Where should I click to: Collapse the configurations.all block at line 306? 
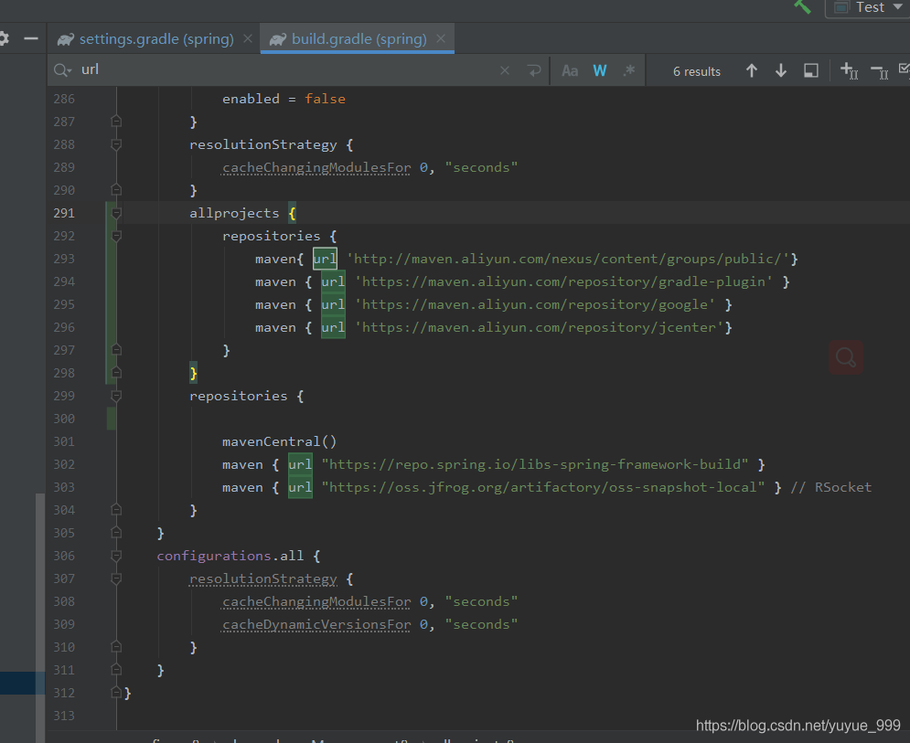(116, 556)
